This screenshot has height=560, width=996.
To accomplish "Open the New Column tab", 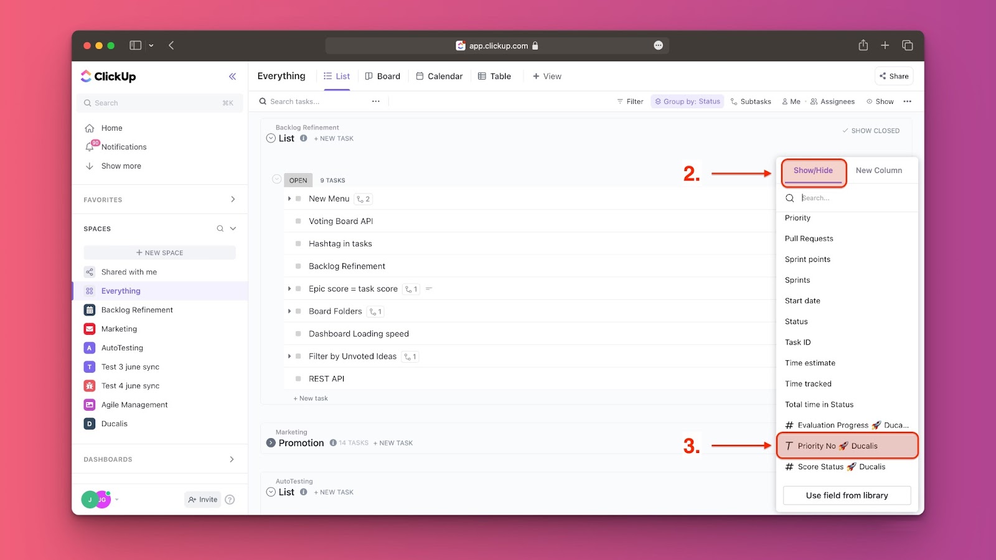I will 878,170.
